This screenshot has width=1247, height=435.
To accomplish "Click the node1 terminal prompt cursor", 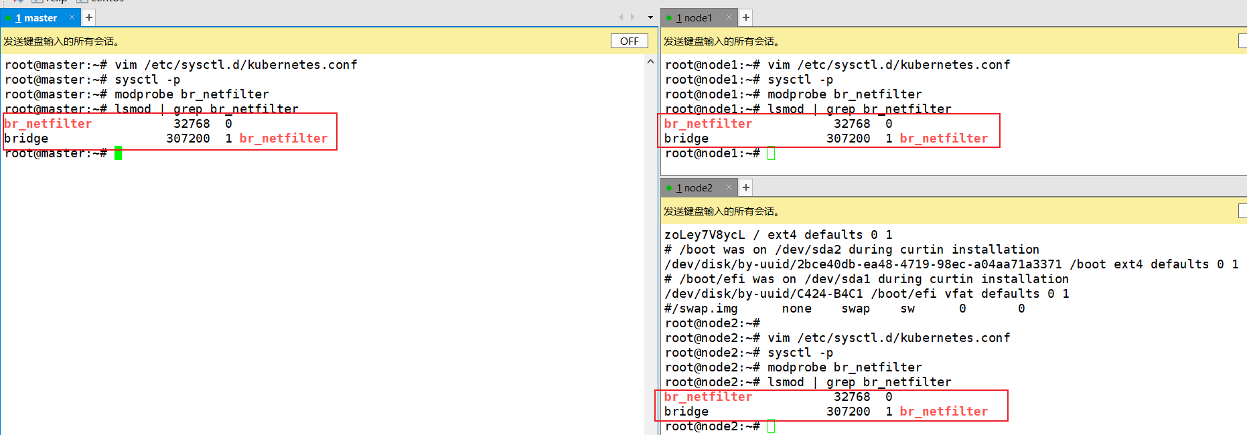I will tap(771, 153).
